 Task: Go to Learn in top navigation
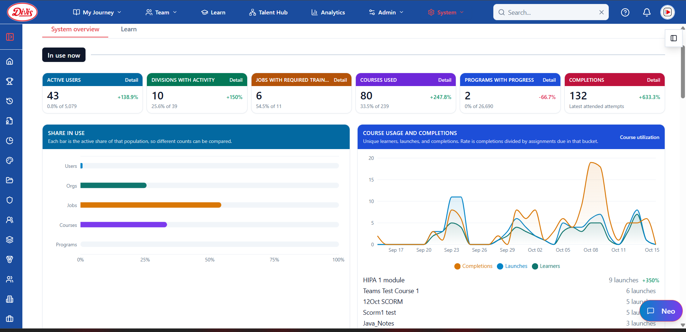tap(213, 12)
